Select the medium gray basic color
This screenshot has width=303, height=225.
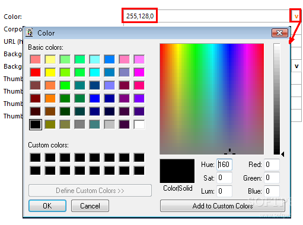coord(80,124)
